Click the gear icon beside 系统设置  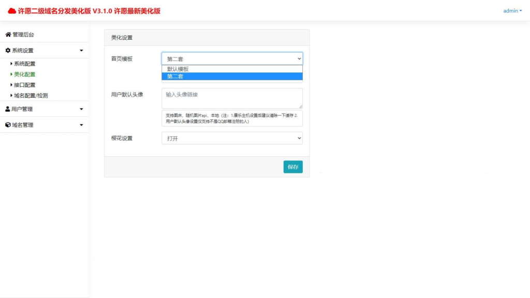(x=8, y=50)
